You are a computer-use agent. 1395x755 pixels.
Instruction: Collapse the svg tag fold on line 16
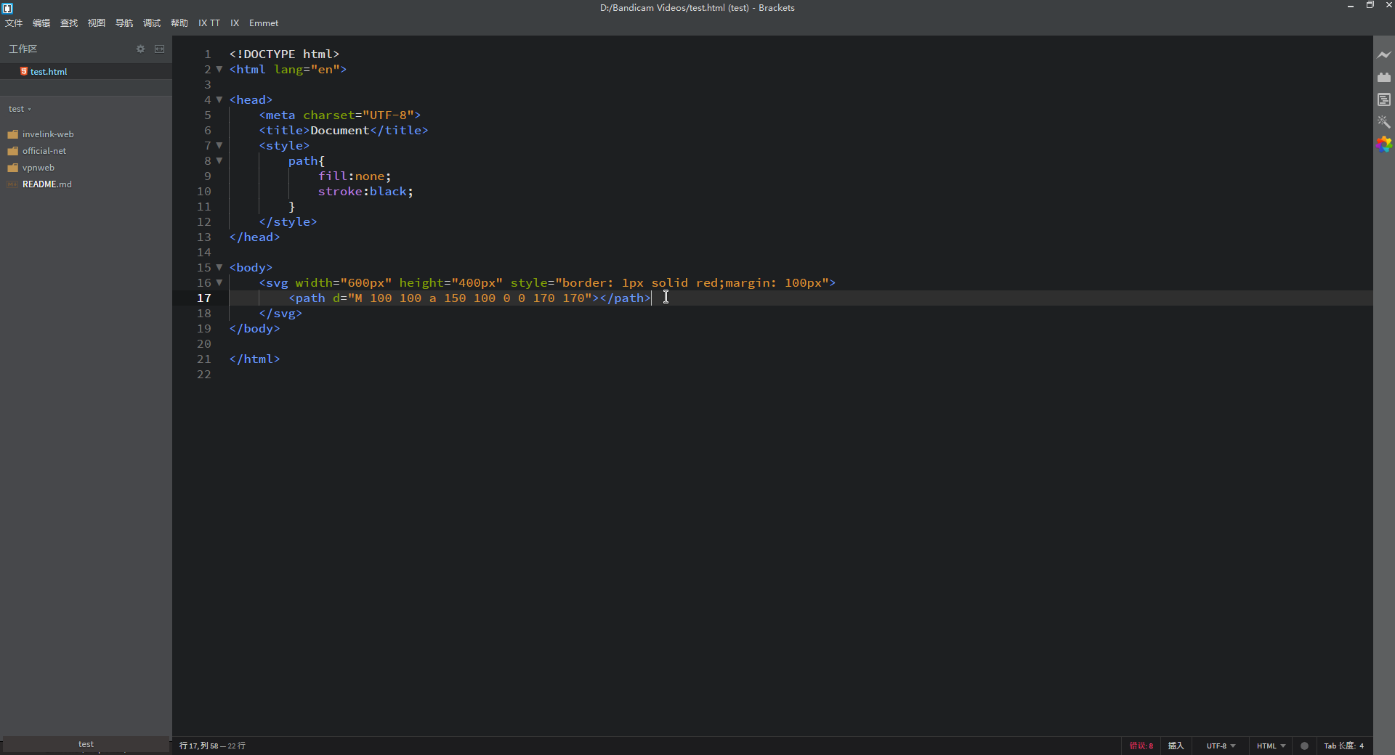click(x=219, y=282)
